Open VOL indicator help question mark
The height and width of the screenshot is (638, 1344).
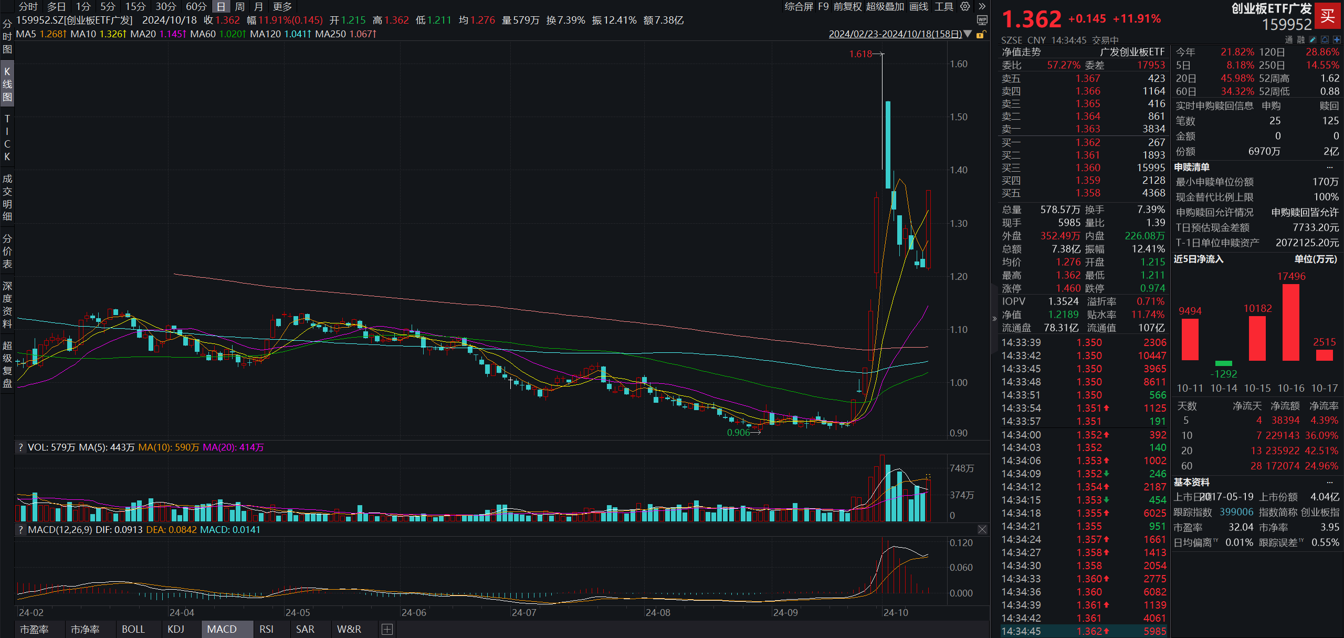[x=20, y=447]
